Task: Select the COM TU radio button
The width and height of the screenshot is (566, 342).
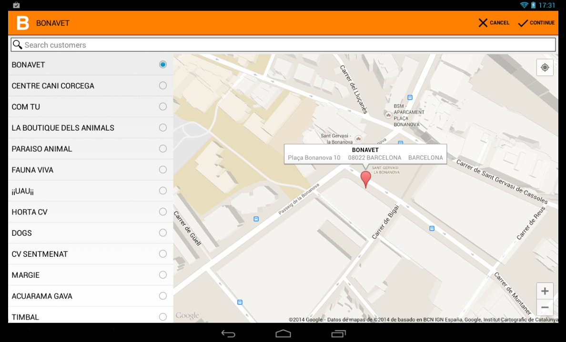Action: tap(163, 106)
